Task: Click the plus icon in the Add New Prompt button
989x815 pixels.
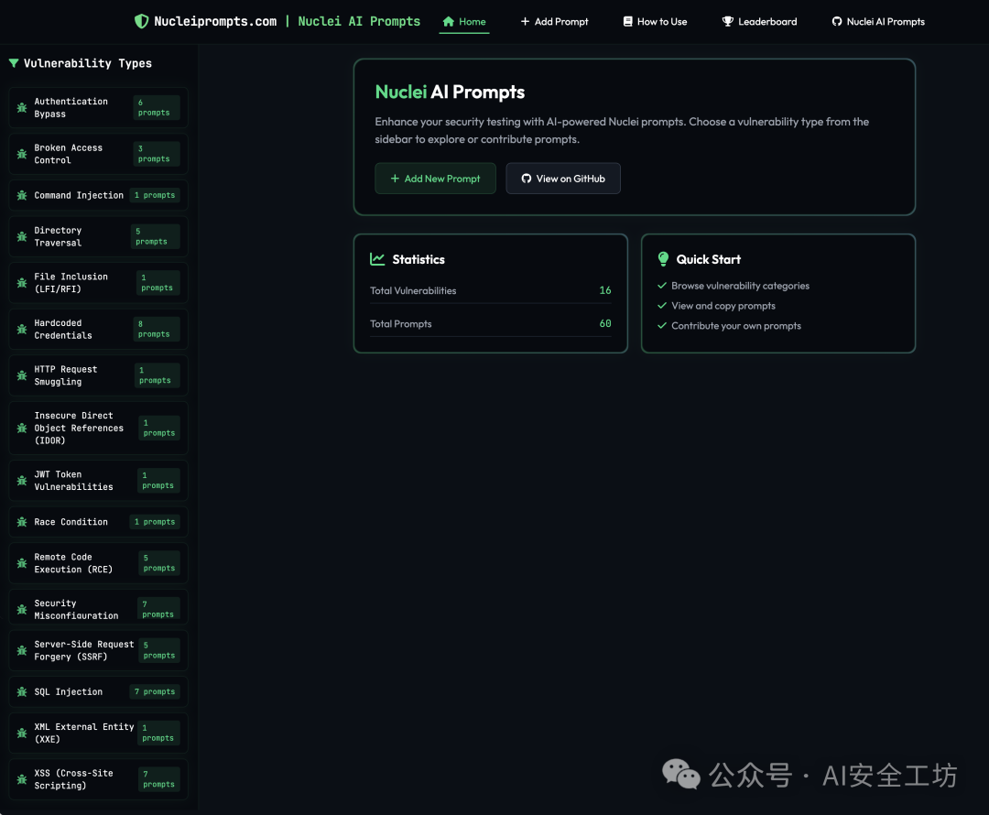Action: [x=395, y=179]
